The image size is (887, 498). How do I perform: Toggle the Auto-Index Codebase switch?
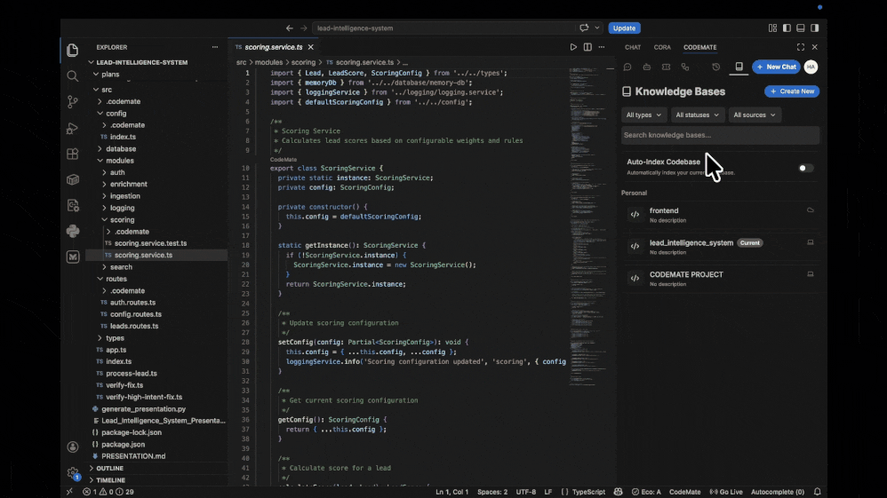pyautogui.click(x=805, y=168)
